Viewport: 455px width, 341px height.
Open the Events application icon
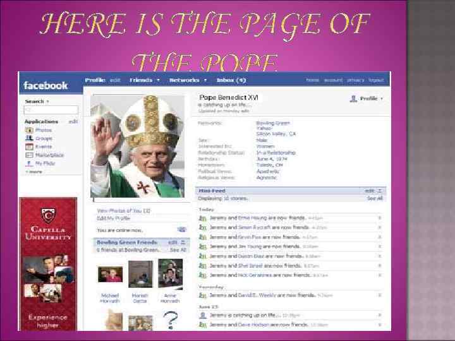[29, 147]
